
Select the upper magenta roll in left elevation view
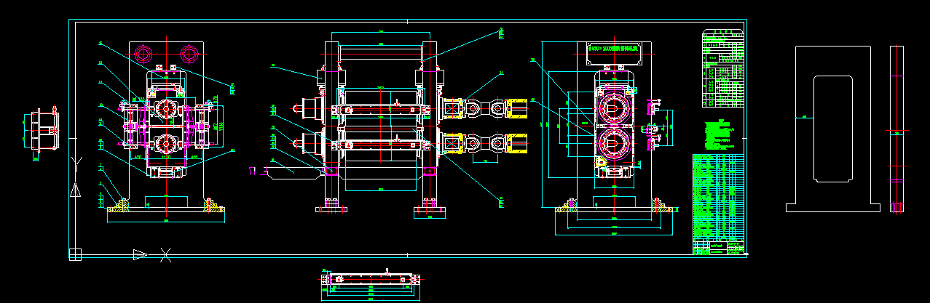click(166, 110)
